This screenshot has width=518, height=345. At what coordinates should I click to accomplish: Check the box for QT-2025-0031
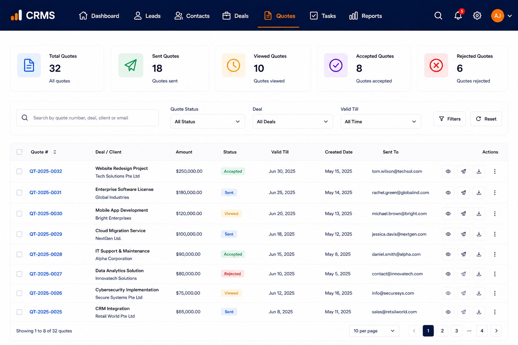19,193
